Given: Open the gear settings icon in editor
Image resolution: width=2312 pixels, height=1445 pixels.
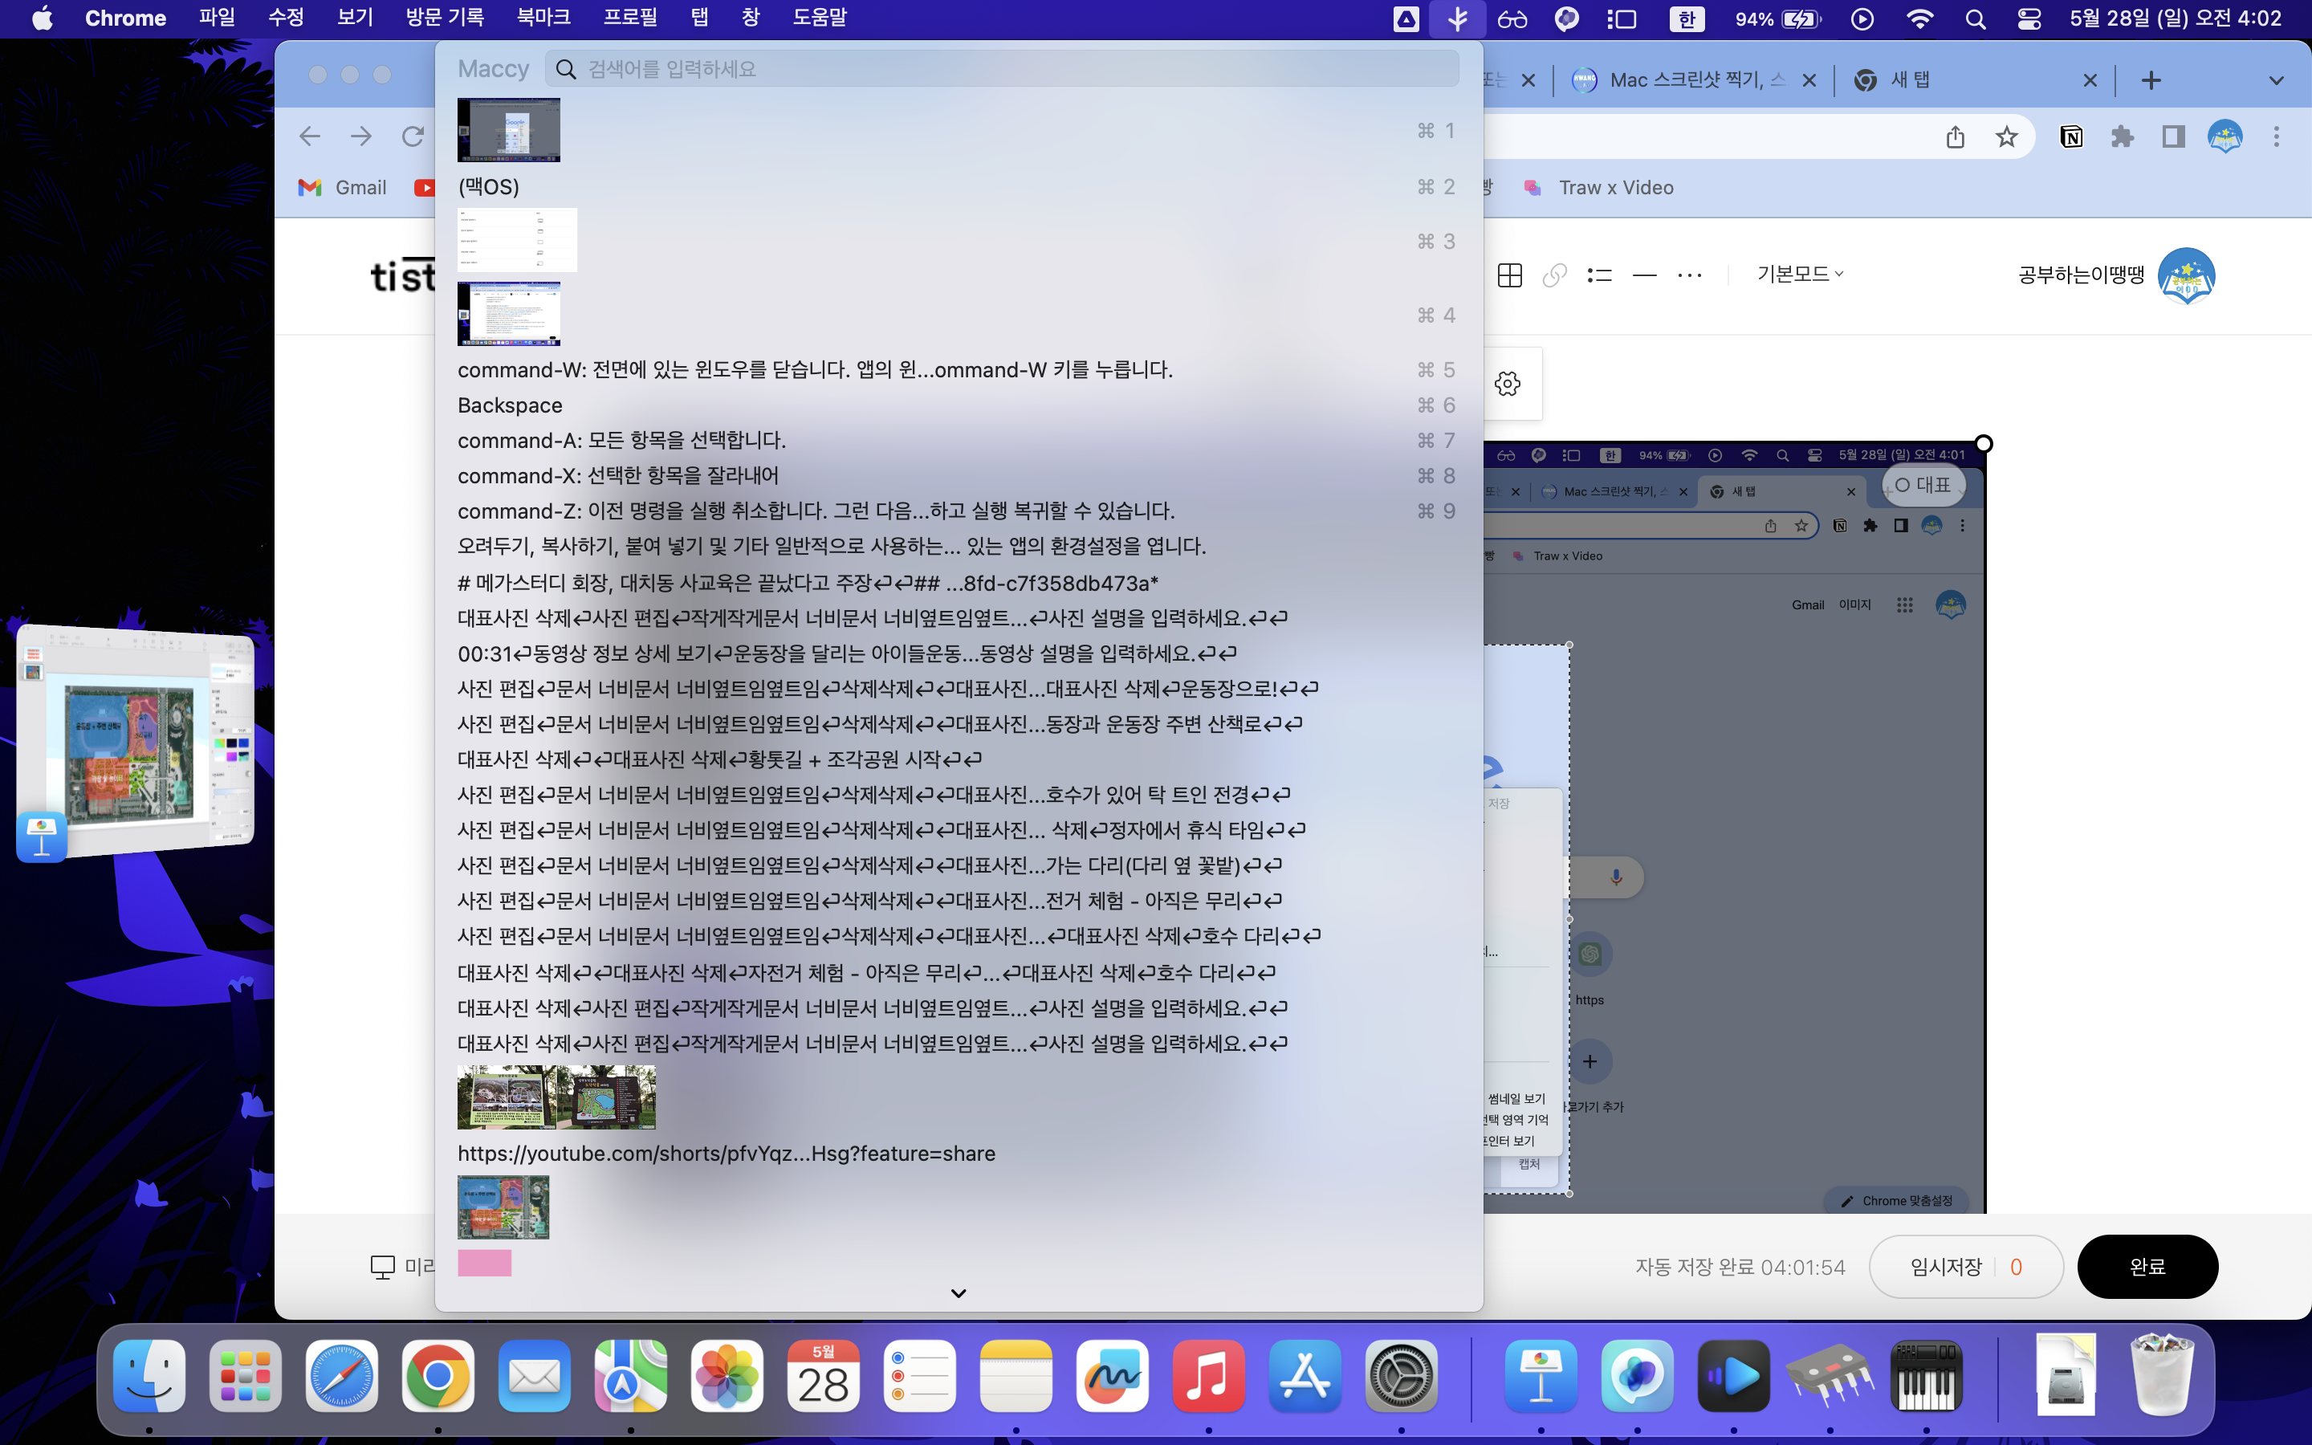Looking at the screenshot, I should point(1508,383).
